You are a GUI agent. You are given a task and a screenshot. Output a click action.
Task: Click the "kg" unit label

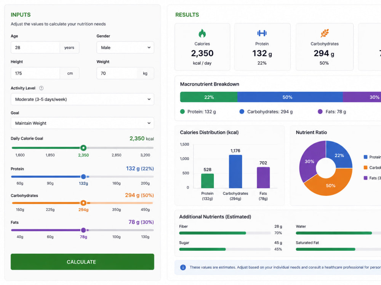coord(145,73)
